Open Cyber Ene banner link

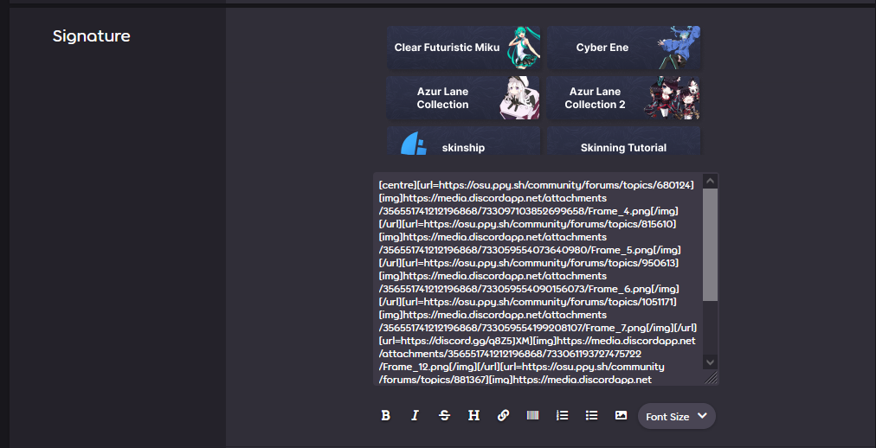pyautogui.click(x=623, y=48)
